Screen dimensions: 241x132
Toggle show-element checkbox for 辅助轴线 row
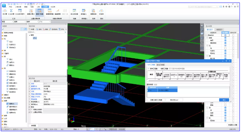coord(225,43)
